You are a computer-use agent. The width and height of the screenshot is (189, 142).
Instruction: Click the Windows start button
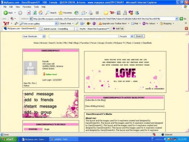tap(9, 139)
